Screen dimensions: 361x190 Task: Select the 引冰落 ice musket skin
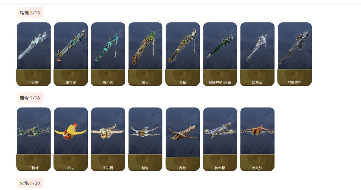[34, 54]
